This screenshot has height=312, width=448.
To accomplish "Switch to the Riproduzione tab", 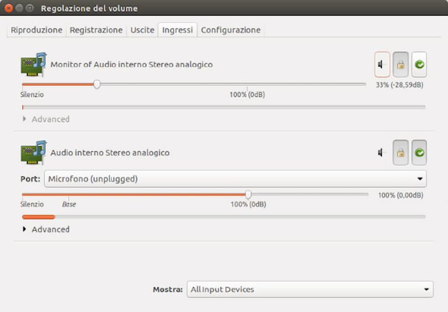I will 36,30.
